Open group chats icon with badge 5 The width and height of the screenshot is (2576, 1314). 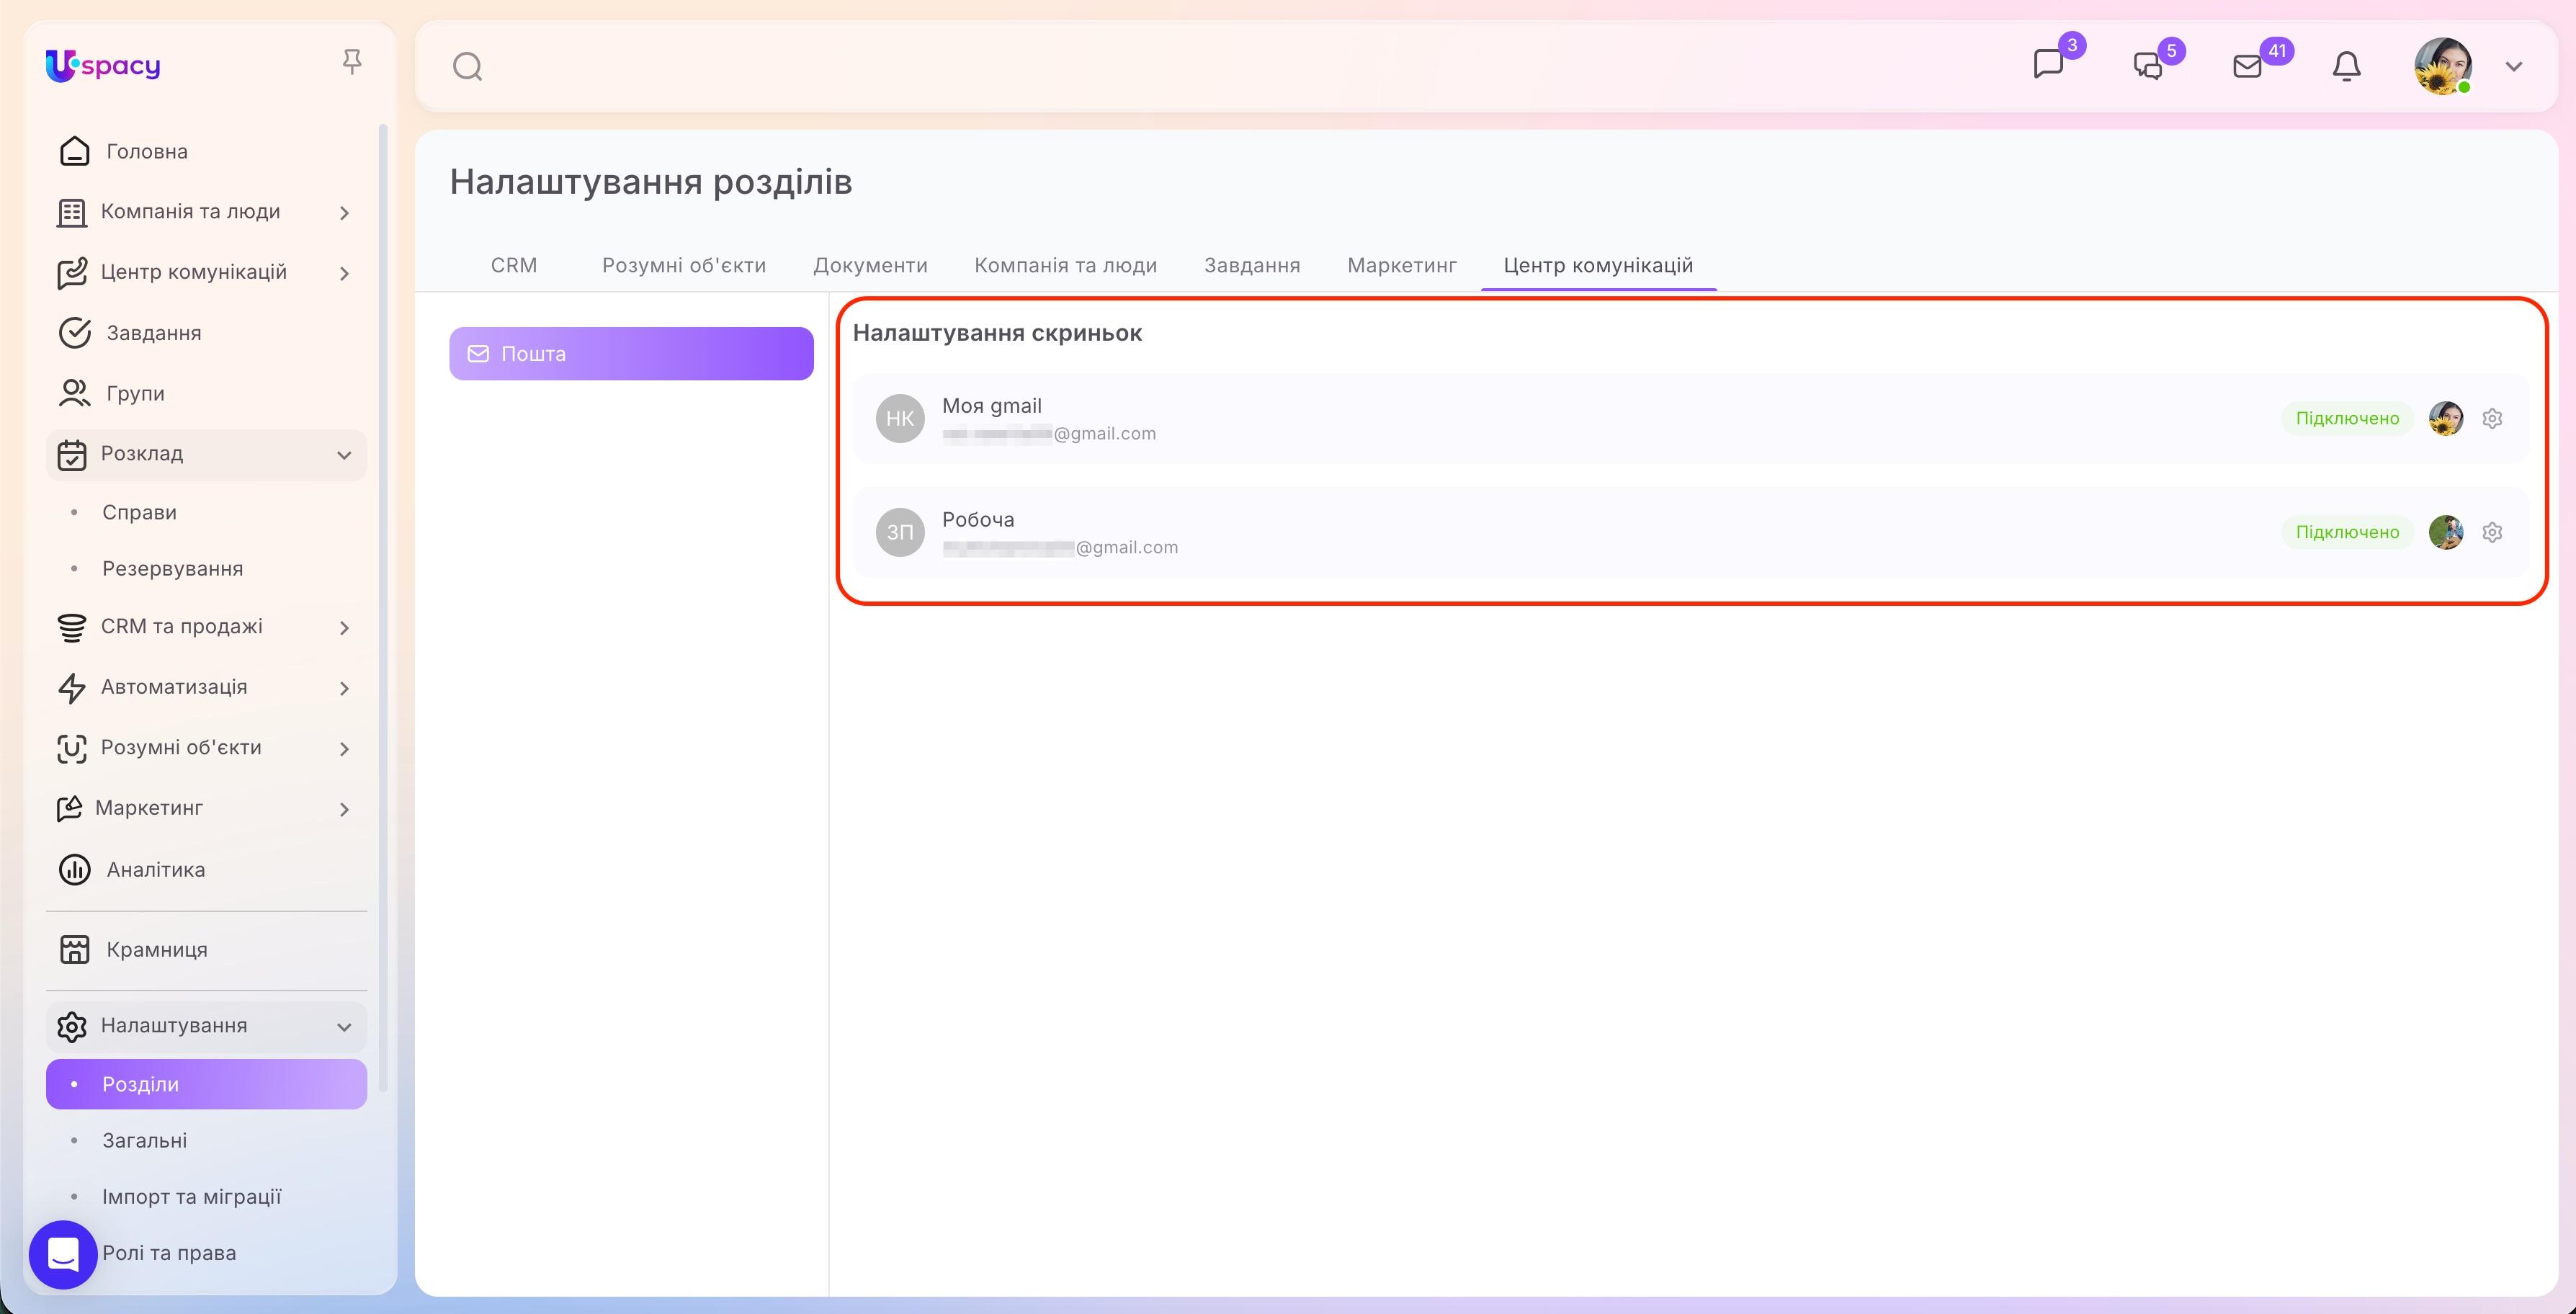click(2148, 66)
